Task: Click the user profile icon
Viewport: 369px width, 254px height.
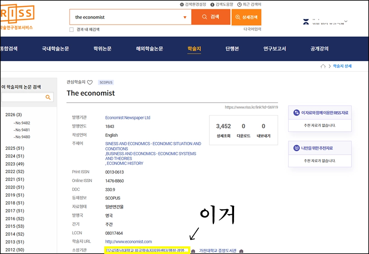Action: (306, 22)
